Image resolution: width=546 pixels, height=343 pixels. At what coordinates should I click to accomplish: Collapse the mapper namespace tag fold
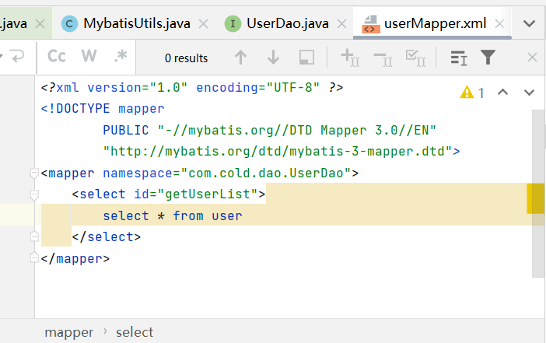click(33, 173)
